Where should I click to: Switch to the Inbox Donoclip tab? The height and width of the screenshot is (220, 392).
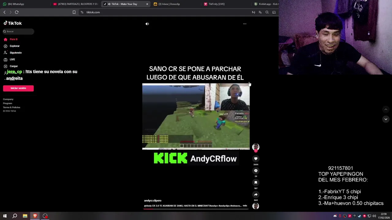(176, 4)
